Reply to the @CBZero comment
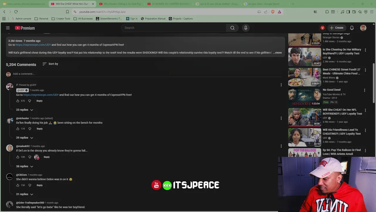The height and width of the screenshot is (212, 376). tap(40, 185)
